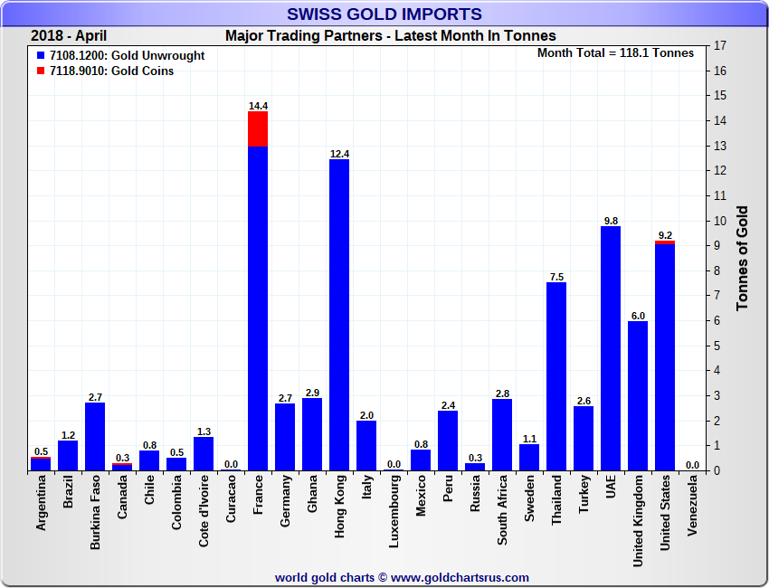The height and width of the screenshot is (588, 769).
Task: Click the red Gold Coins legend square
Action: [40, 71]
